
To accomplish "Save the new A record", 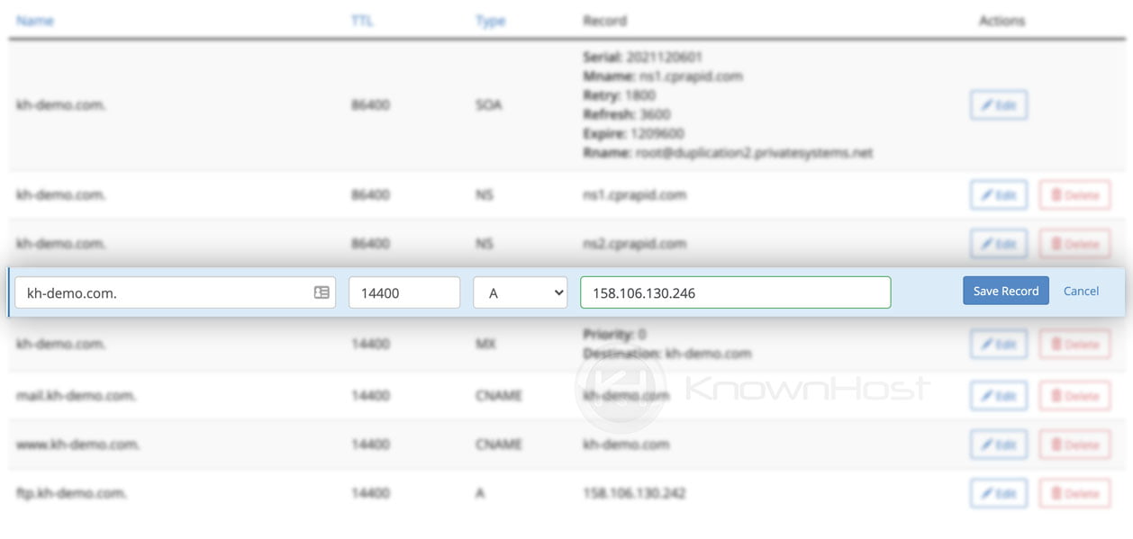I will [1005, 291].
